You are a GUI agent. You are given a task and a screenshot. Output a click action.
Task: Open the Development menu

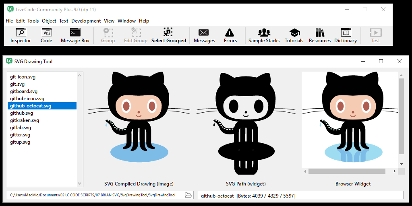[86, 21]
